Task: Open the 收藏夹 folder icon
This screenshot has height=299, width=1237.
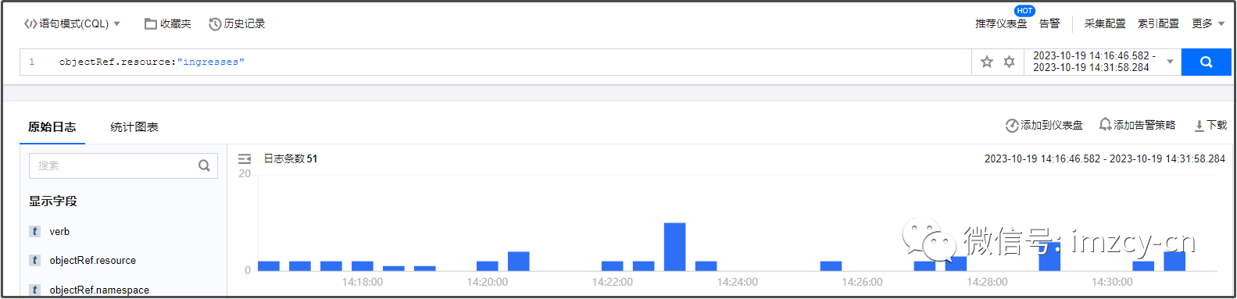Action: 151,24
